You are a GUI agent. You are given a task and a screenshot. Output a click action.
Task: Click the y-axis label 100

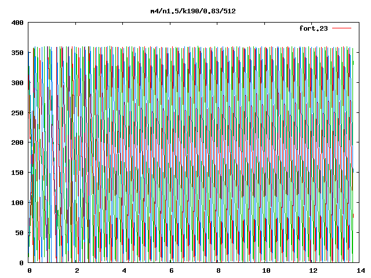pyautogui.click(x=17, y=203)
